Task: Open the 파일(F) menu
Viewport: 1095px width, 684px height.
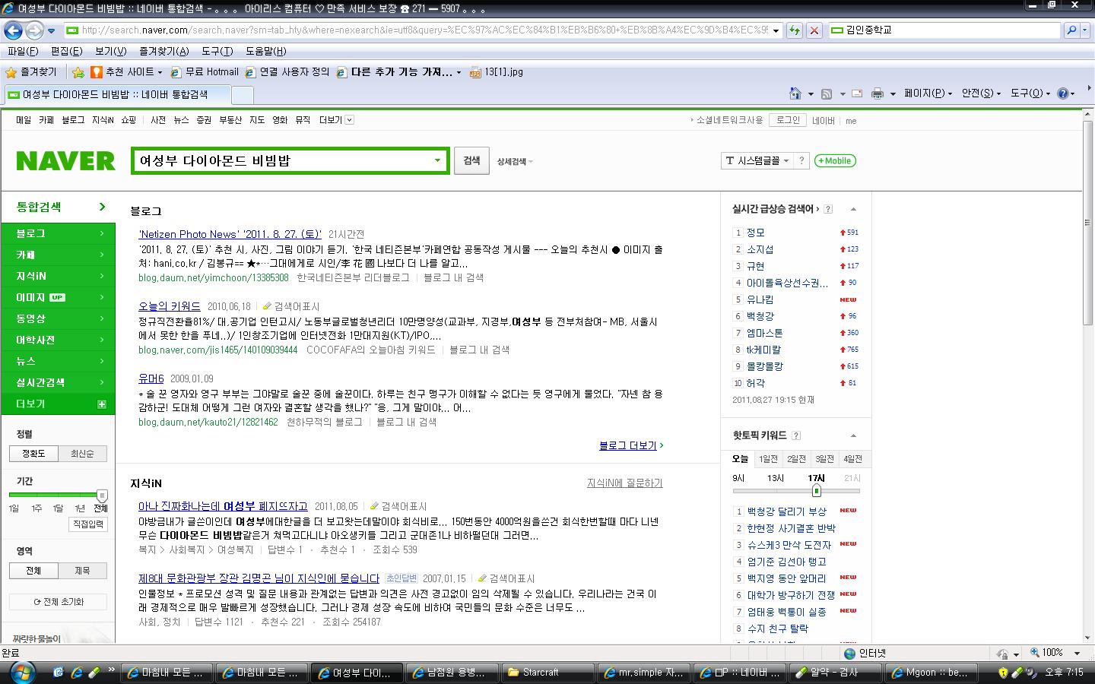Action: 23,51
